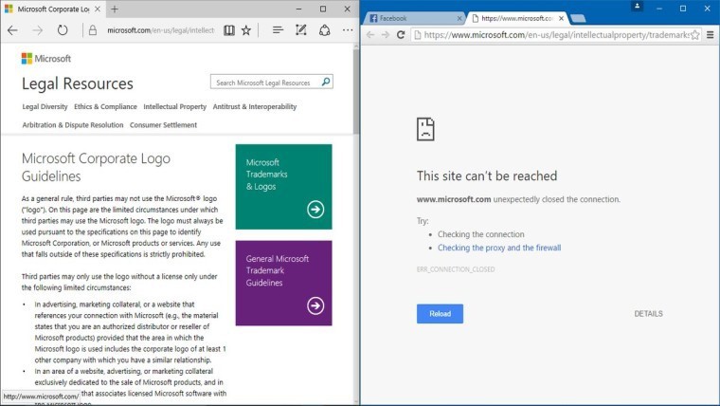720x406 pixels.
Task: Click Chrome's reload icon in toolbar
Action: tap(401, 35)
